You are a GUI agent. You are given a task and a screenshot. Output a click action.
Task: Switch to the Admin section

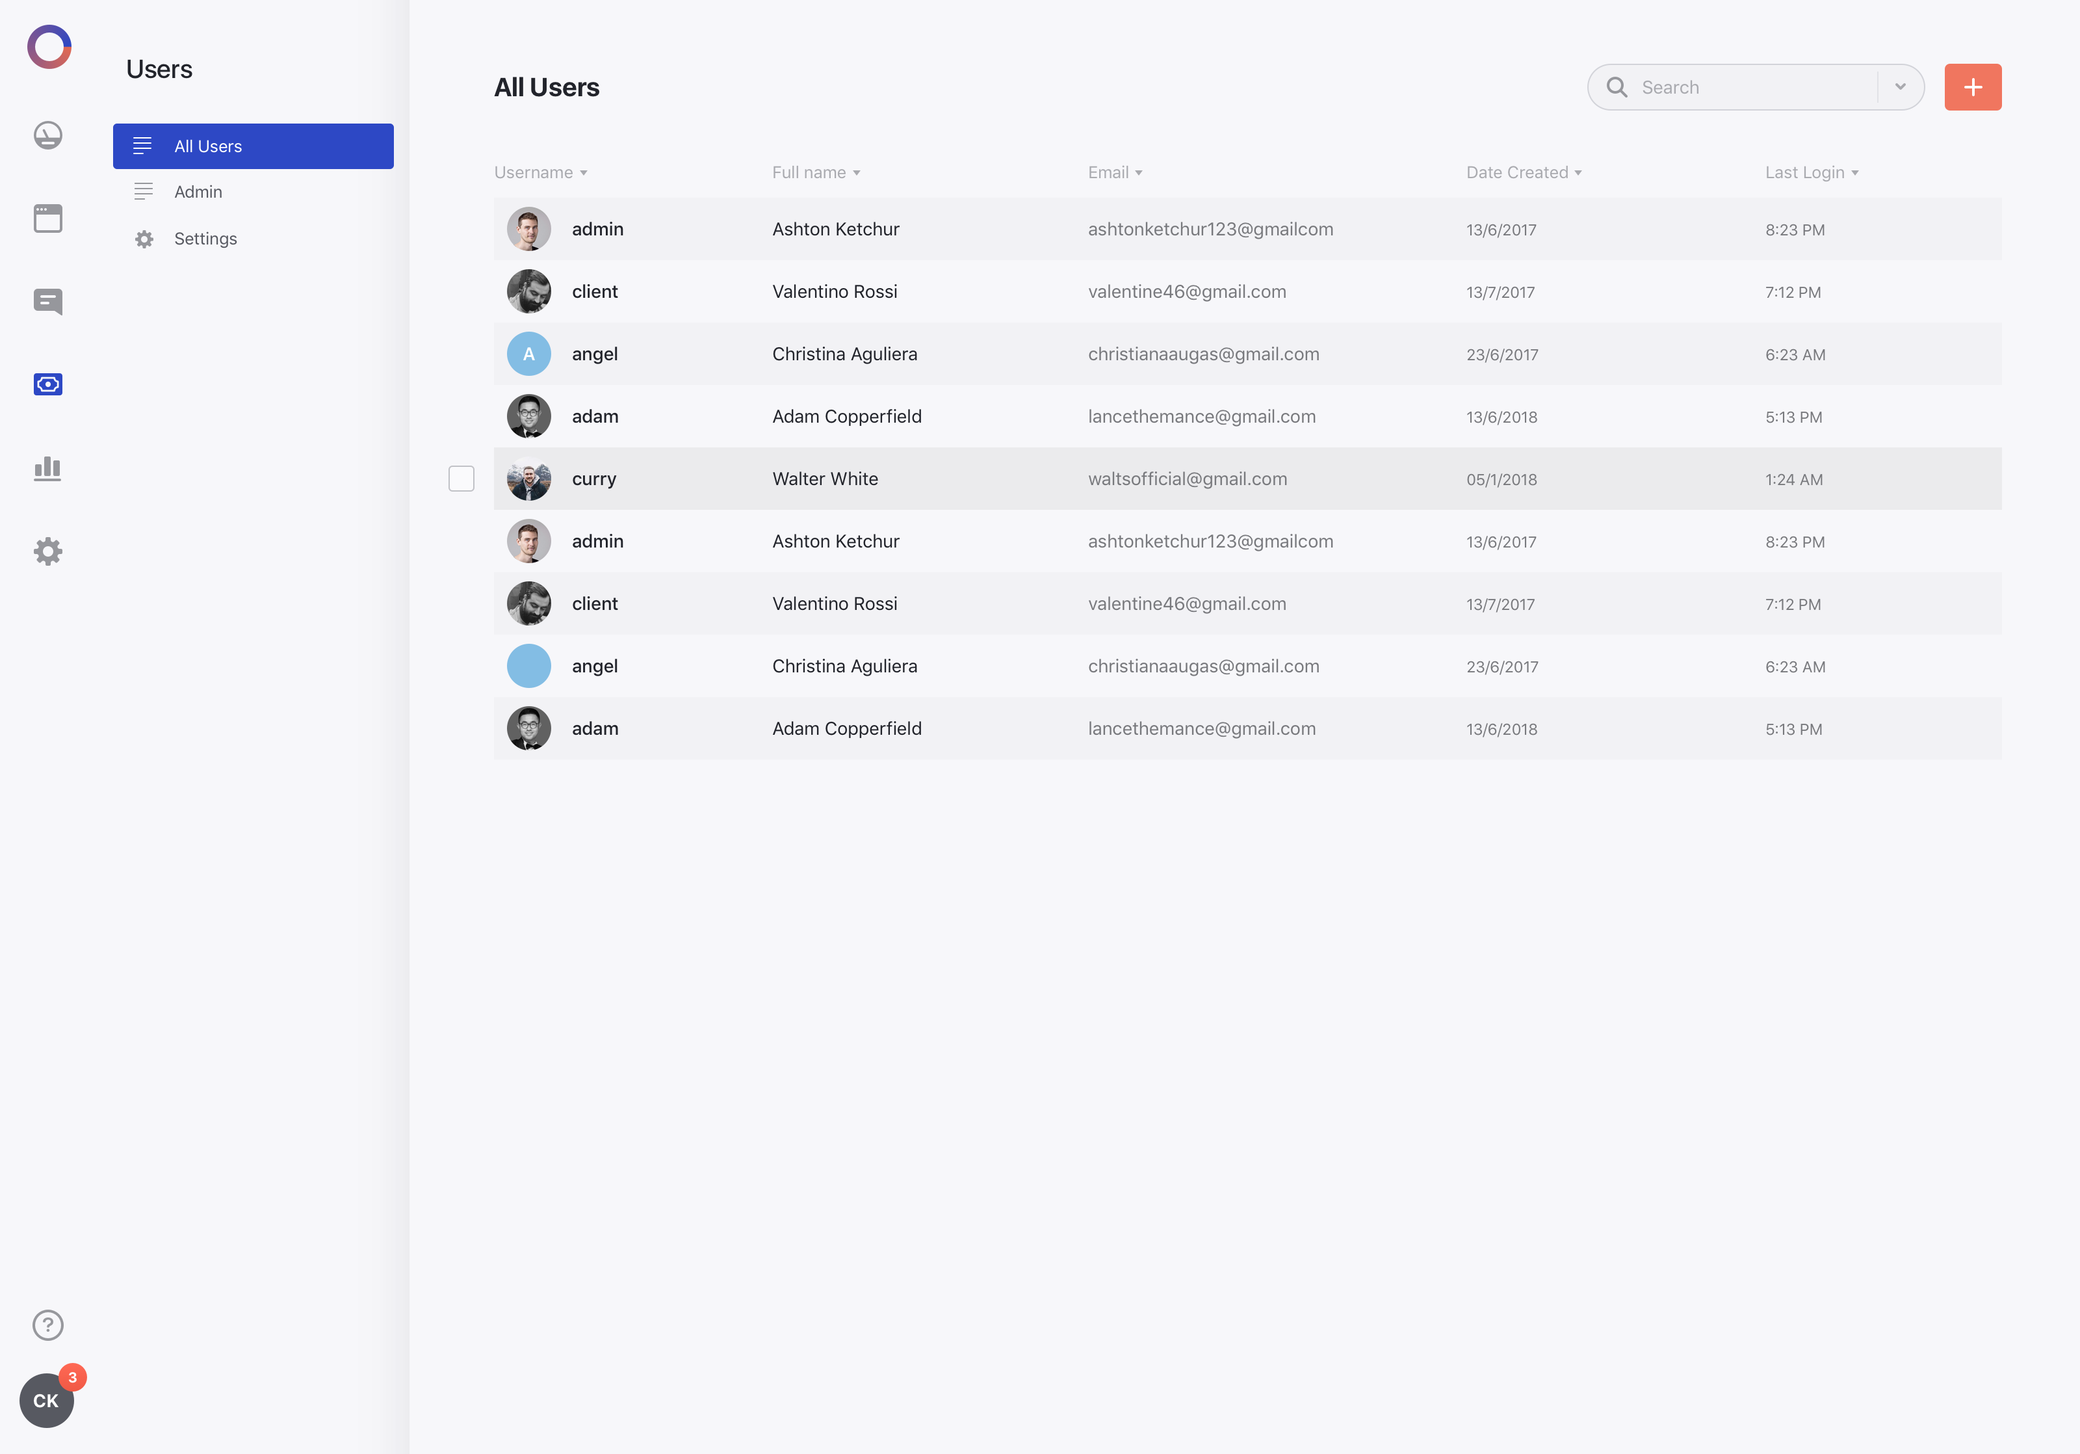[x=198, y=191]
